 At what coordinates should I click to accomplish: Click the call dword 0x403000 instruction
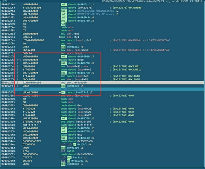pyautogui.click(x=75, y=56)
